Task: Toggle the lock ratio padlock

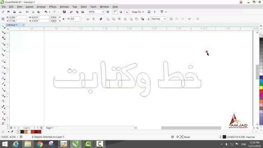Action: click(x=64, y=19)
